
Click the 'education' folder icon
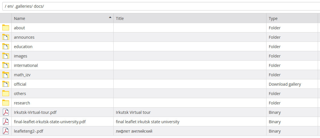6,46
